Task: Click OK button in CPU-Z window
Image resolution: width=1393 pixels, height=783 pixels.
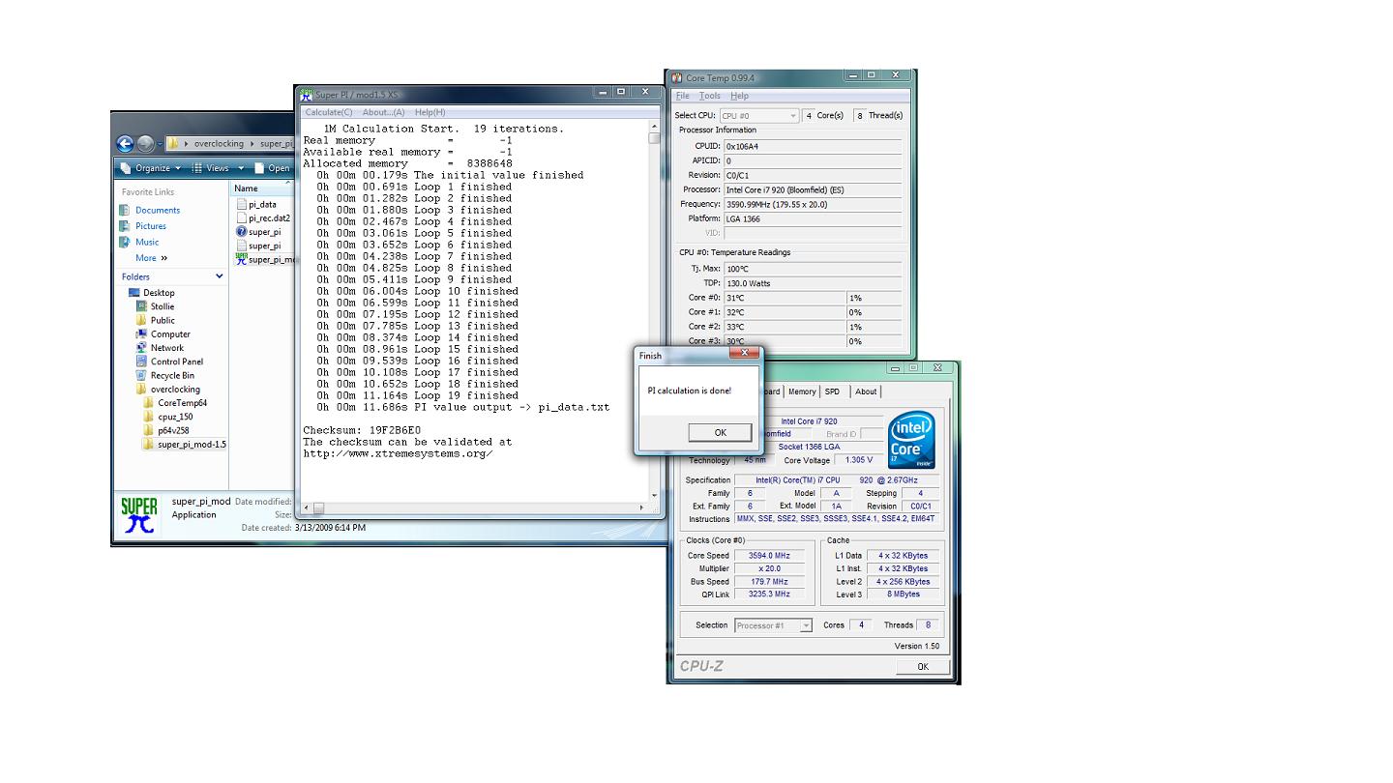Action: [x=921, y=666]
